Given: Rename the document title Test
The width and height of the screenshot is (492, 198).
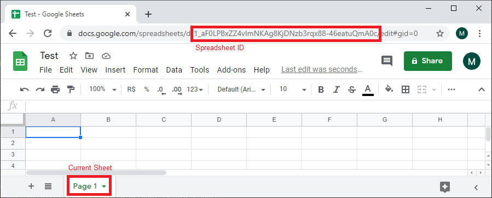Looking at the screenshot, I should (x=49, y=56).
